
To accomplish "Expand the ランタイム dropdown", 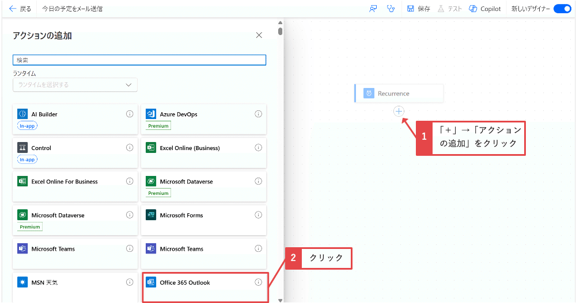I will click(75, 85).
